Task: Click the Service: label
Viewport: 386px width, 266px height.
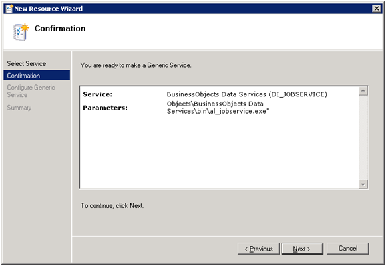Action: [x=98, y=94]
